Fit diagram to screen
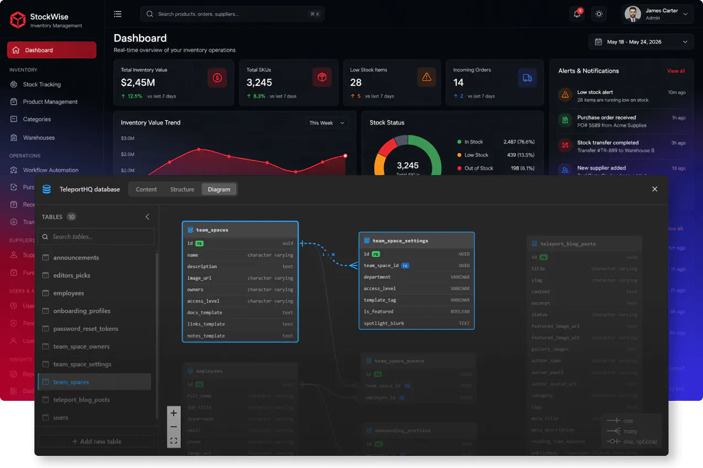 pyautogui.click(x=174, y=440)
